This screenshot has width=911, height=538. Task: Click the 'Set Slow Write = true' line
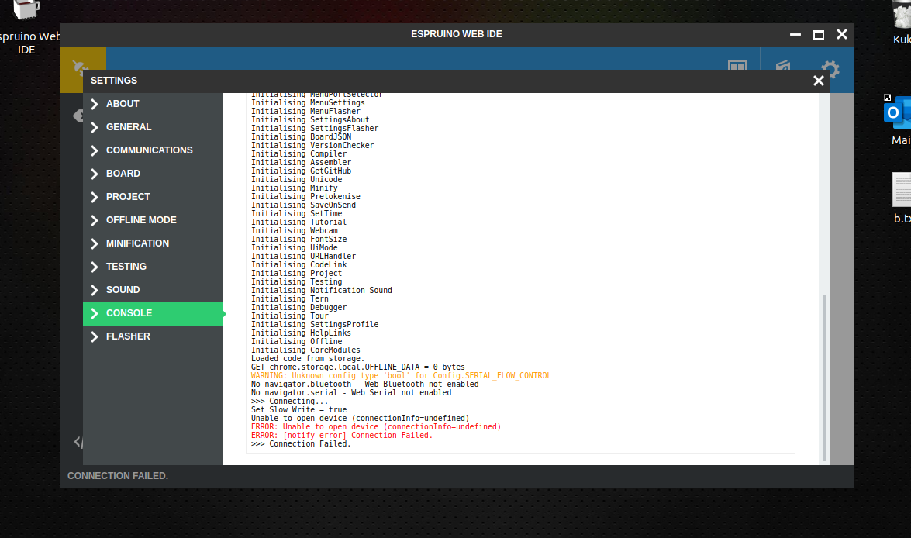click(298, 410)
